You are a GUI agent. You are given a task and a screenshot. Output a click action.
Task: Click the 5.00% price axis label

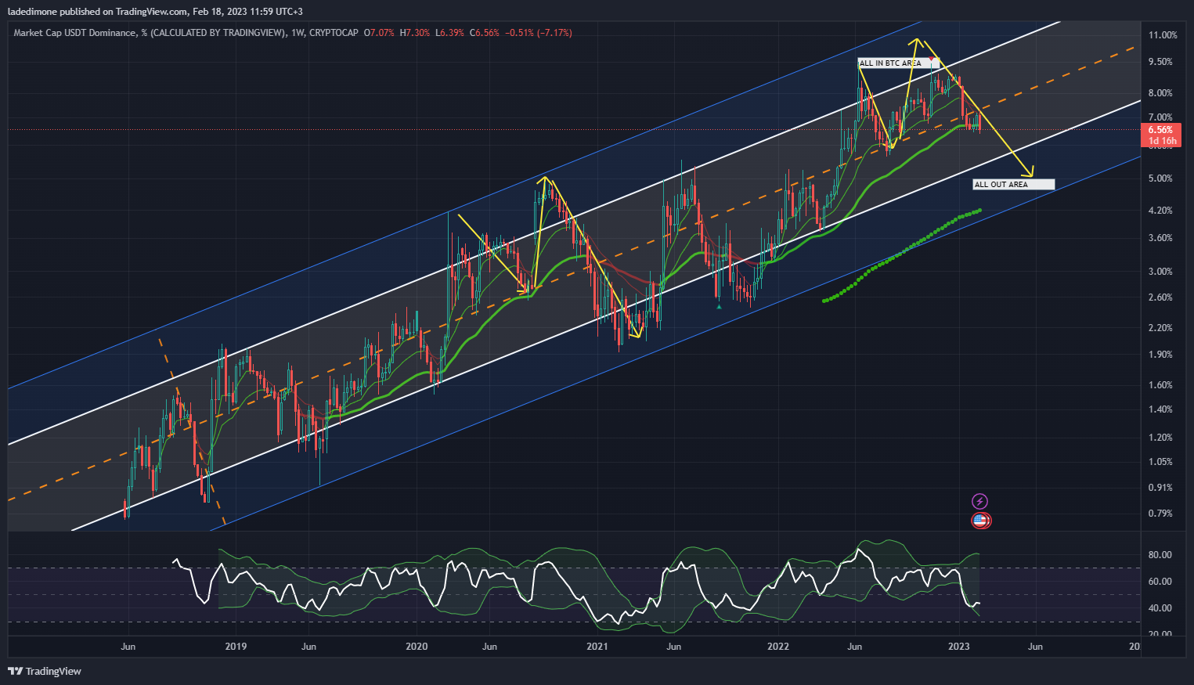coord(1160,178)
